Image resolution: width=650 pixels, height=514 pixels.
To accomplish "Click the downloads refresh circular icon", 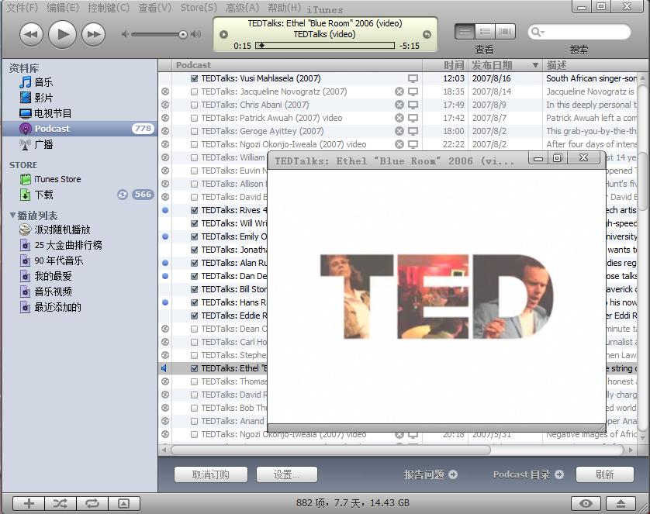I will (x=123, y=195).
